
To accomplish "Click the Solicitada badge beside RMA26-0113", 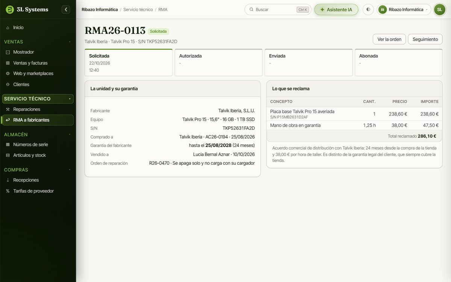I will click(x=158, y=31).
